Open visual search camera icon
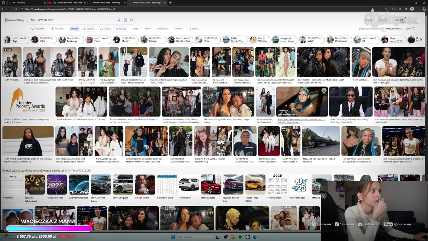The image size is (428, 241). (125, 20)
